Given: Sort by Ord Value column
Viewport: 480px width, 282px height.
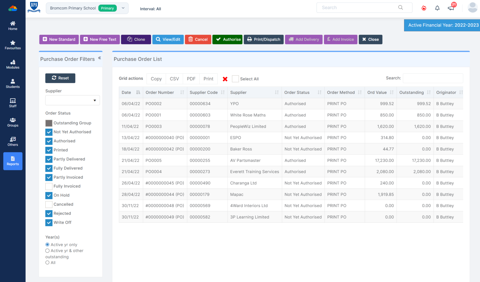Looking at the screenshot, I should click(381, 93).
